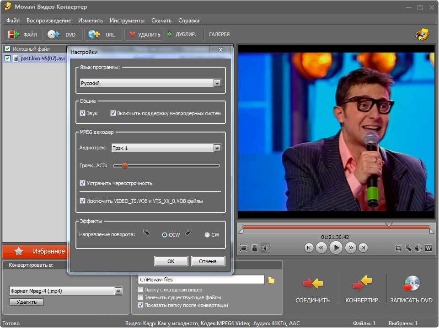439x328 pixels.
Task: Click the play button in player
Action: [x=336, y=248]
